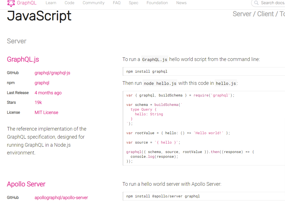
Task: Visit the apollographql/apollo-server GitHub link
Action: pos(61,198)
